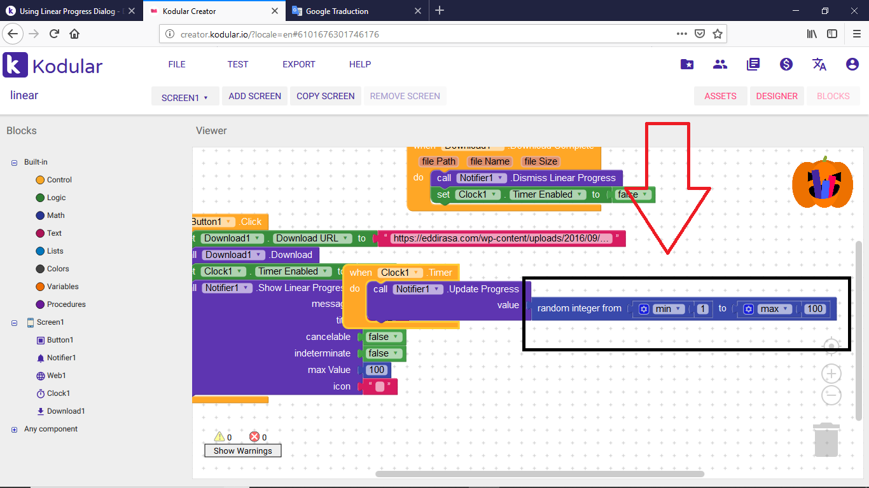Bookmark this page with the star
This screenshot has height=488, width=869.
pyautogui.click(x=718, y=34)
